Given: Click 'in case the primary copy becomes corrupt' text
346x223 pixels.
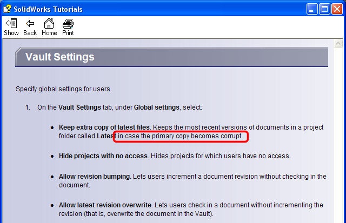Looking at the screenshot, I should pos(180,136).
